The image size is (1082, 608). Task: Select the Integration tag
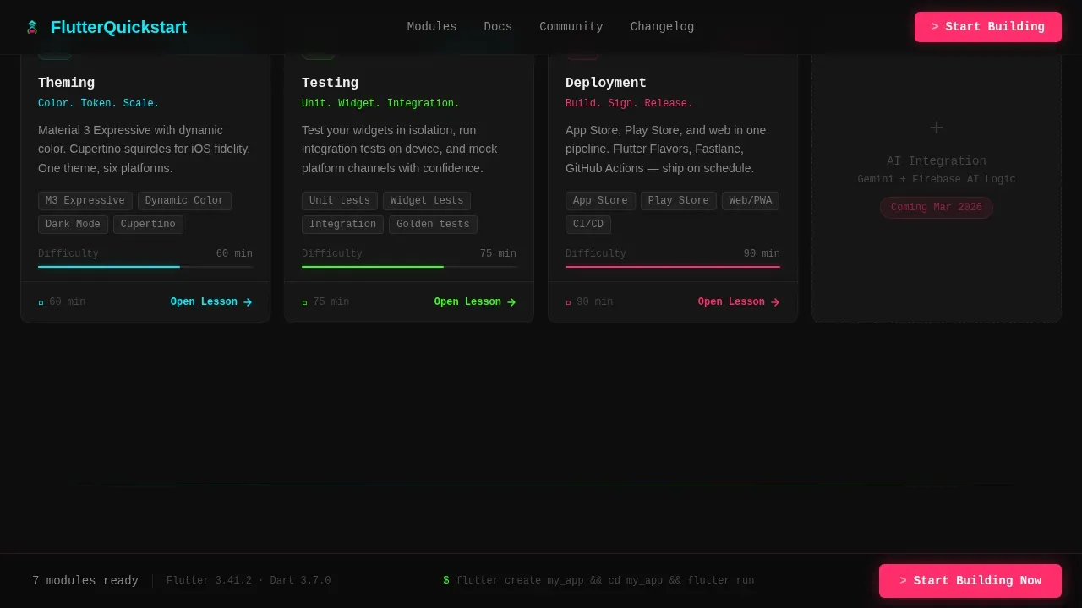click(x=342, y=225)
